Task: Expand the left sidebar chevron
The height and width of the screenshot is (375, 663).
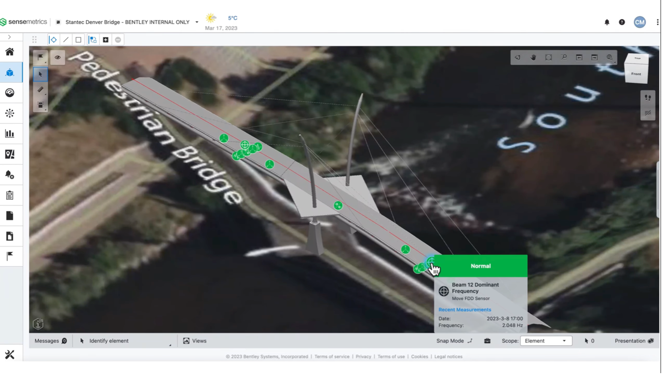Action: coord(10,37)
